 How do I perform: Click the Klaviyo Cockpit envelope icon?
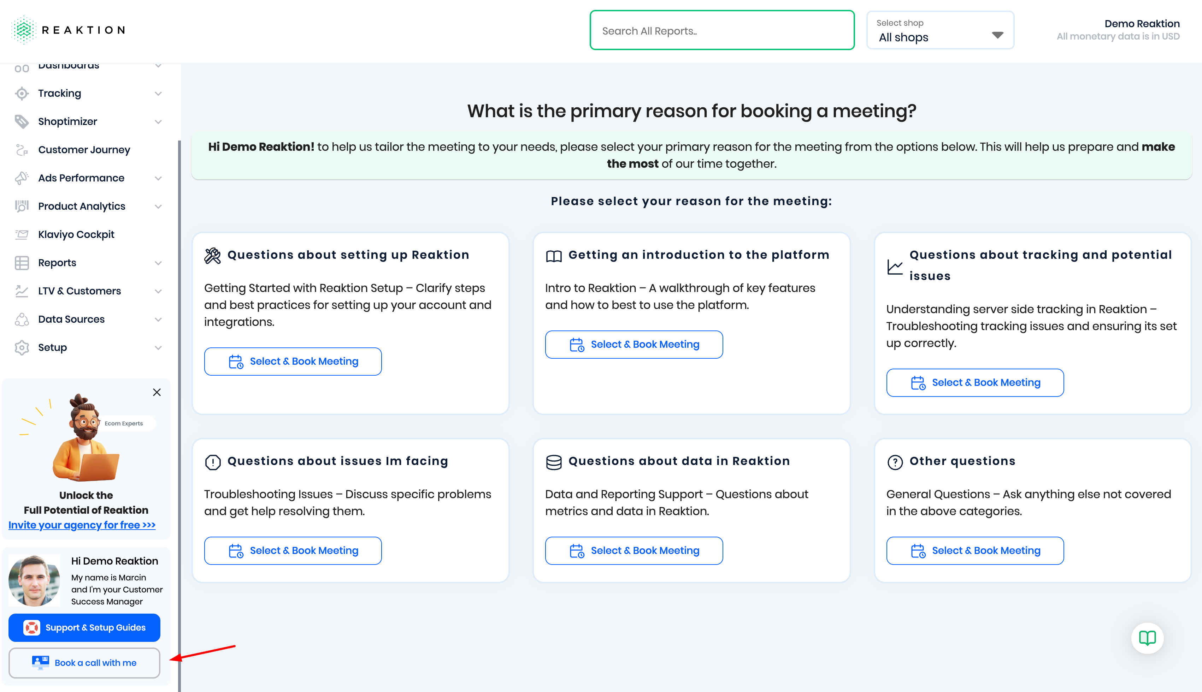[x=22, y=234]
